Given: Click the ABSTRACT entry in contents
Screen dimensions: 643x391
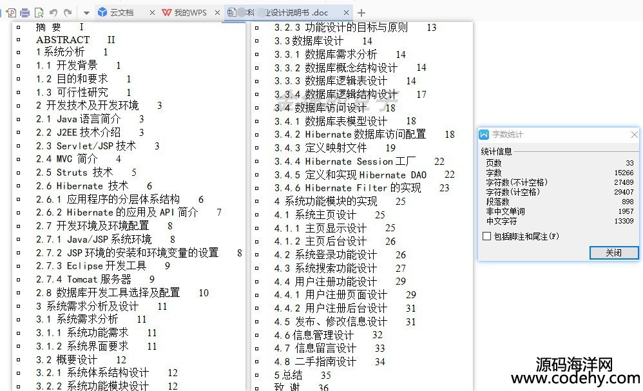Looking at the screenshot, I should pos(63,39).
